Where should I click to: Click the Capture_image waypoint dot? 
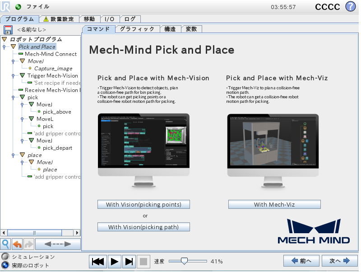(x=30, y=69)
